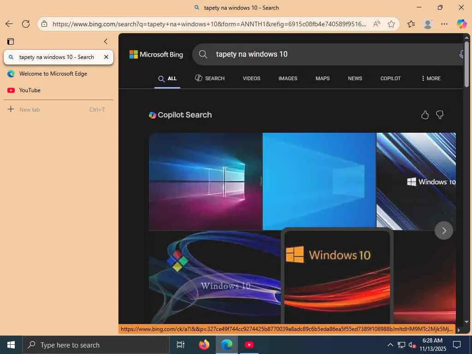Click the Microsoft Edge taskbar icon

[227, 345]
